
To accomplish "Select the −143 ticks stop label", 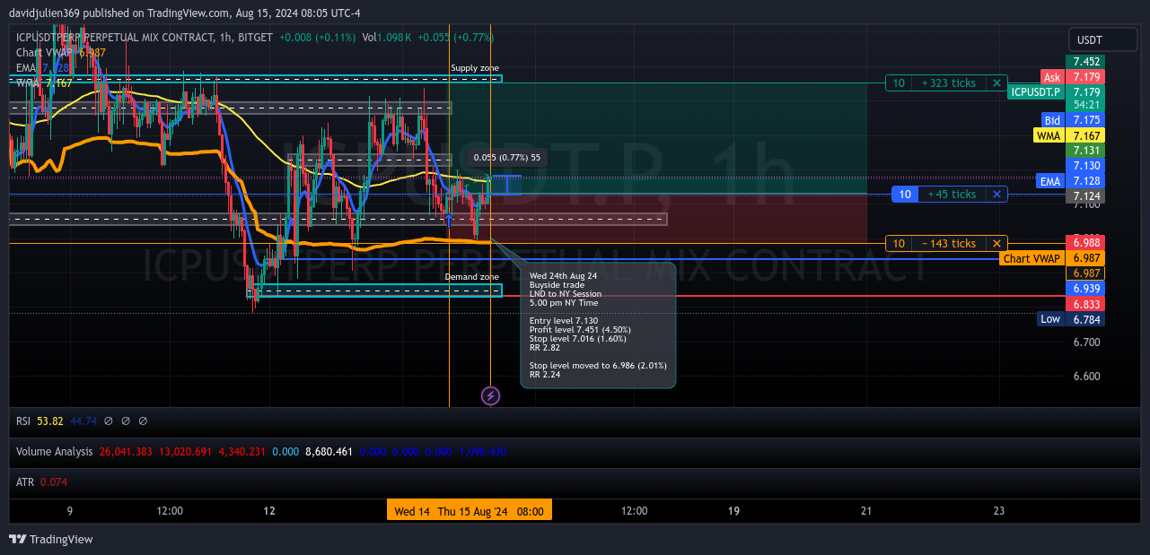I will click(x=949, y=244).
